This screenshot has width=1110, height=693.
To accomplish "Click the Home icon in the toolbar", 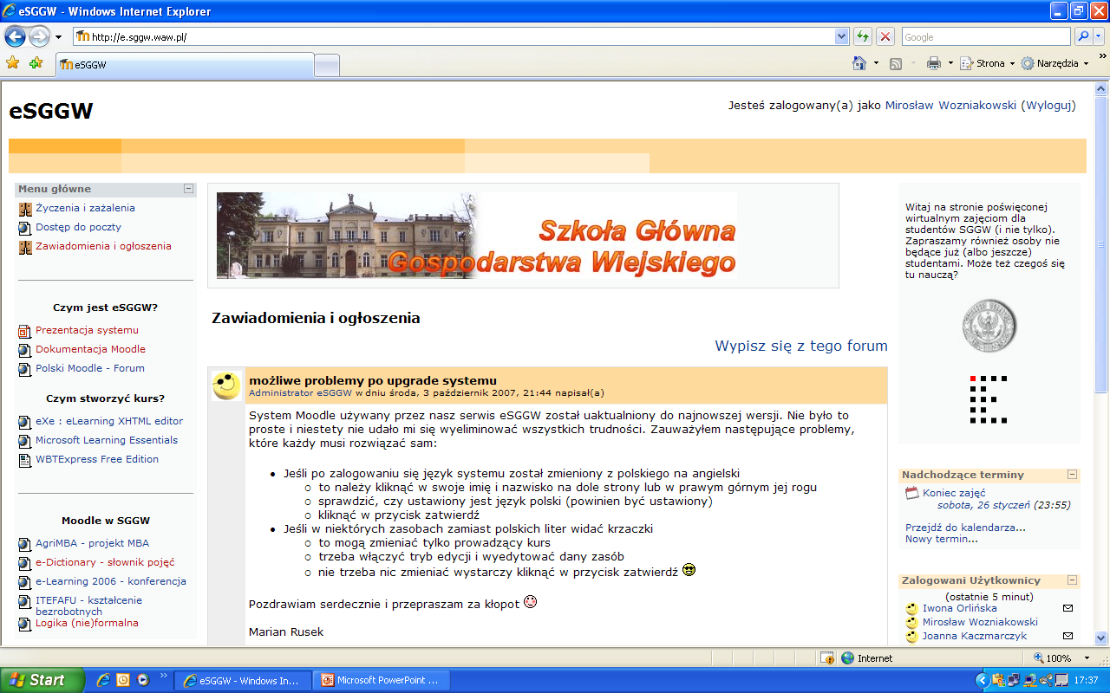I will pos(859,63).
